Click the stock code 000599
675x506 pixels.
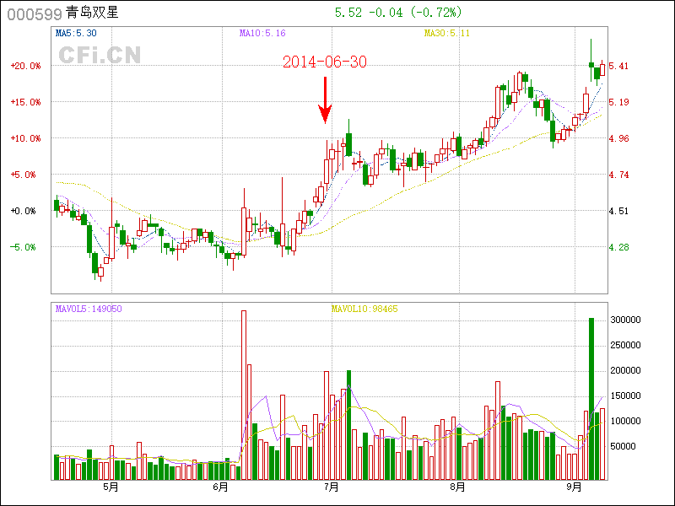pyautogui.click(x=29, y=13)
